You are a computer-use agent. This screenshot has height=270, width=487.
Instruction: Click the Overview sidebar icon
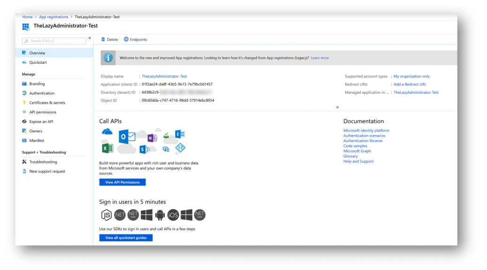(24, 53)
